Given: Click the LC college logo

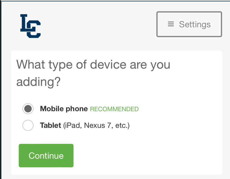Looking at the screenshot, I should pyautogui.click(x=30, y=26).
